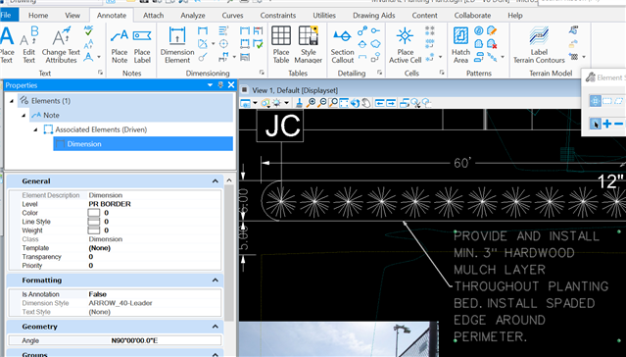Open the Curves ribbon tab
Screen dimensions: 626x357
[232, 16]
